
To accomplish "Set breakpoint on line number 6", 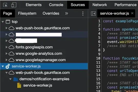I will pyautogui.click(x=99, y=42).
